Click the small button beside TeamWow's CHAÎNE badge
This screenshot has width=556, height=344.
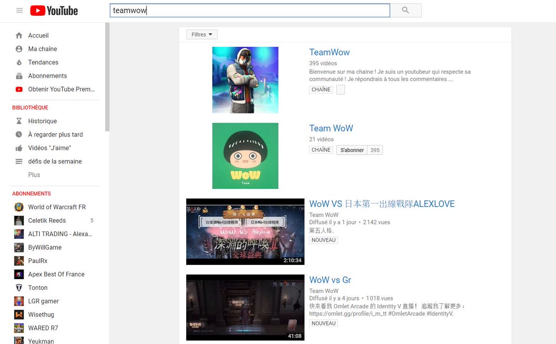[341, 90]
